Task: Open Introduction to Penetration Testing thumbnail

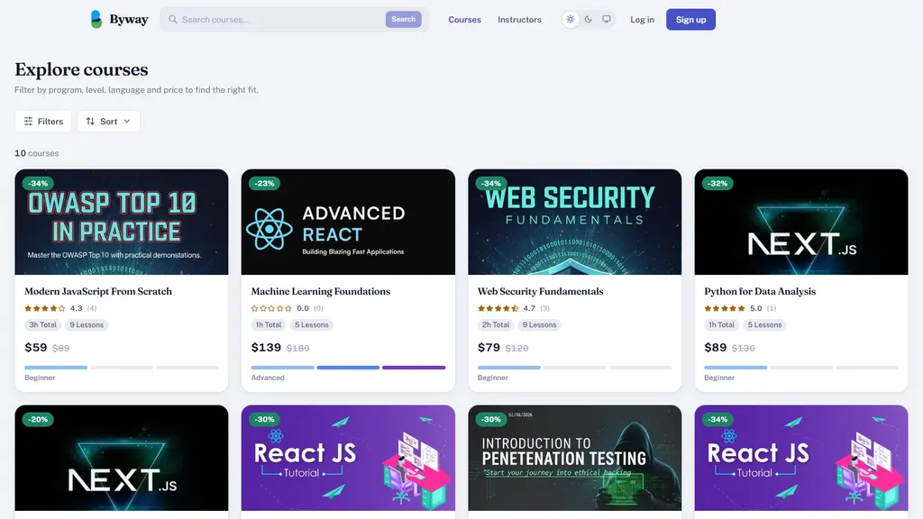Action: point(574,458)
